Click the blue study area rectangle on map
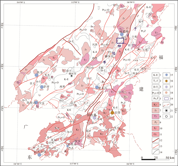Screen dimensions: 178x166 [x=120, y=41]
